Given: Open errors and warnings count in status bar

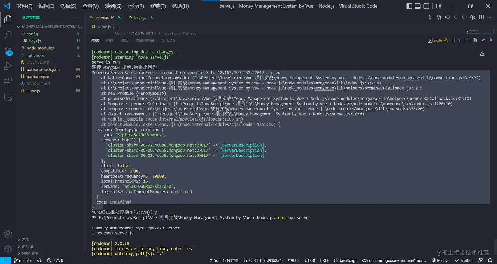Looking at the screenshot, I should click(x=55, y=260).
